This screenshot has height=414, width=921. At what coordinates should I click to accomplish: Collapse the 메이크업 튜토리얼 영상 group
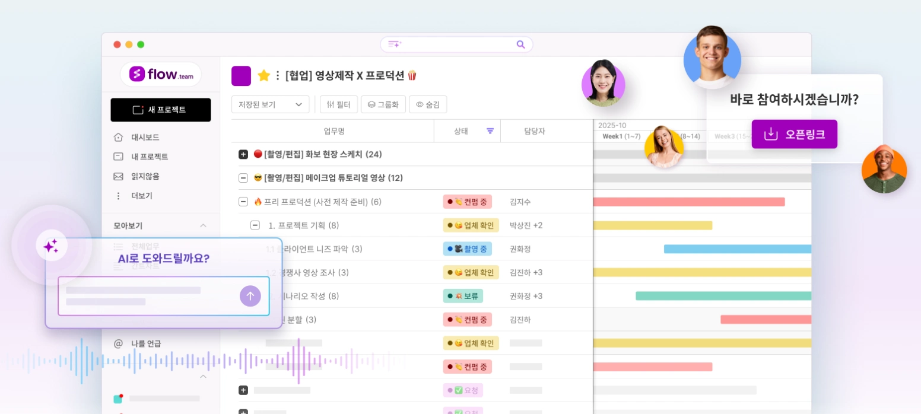click(x=243, y=178)
